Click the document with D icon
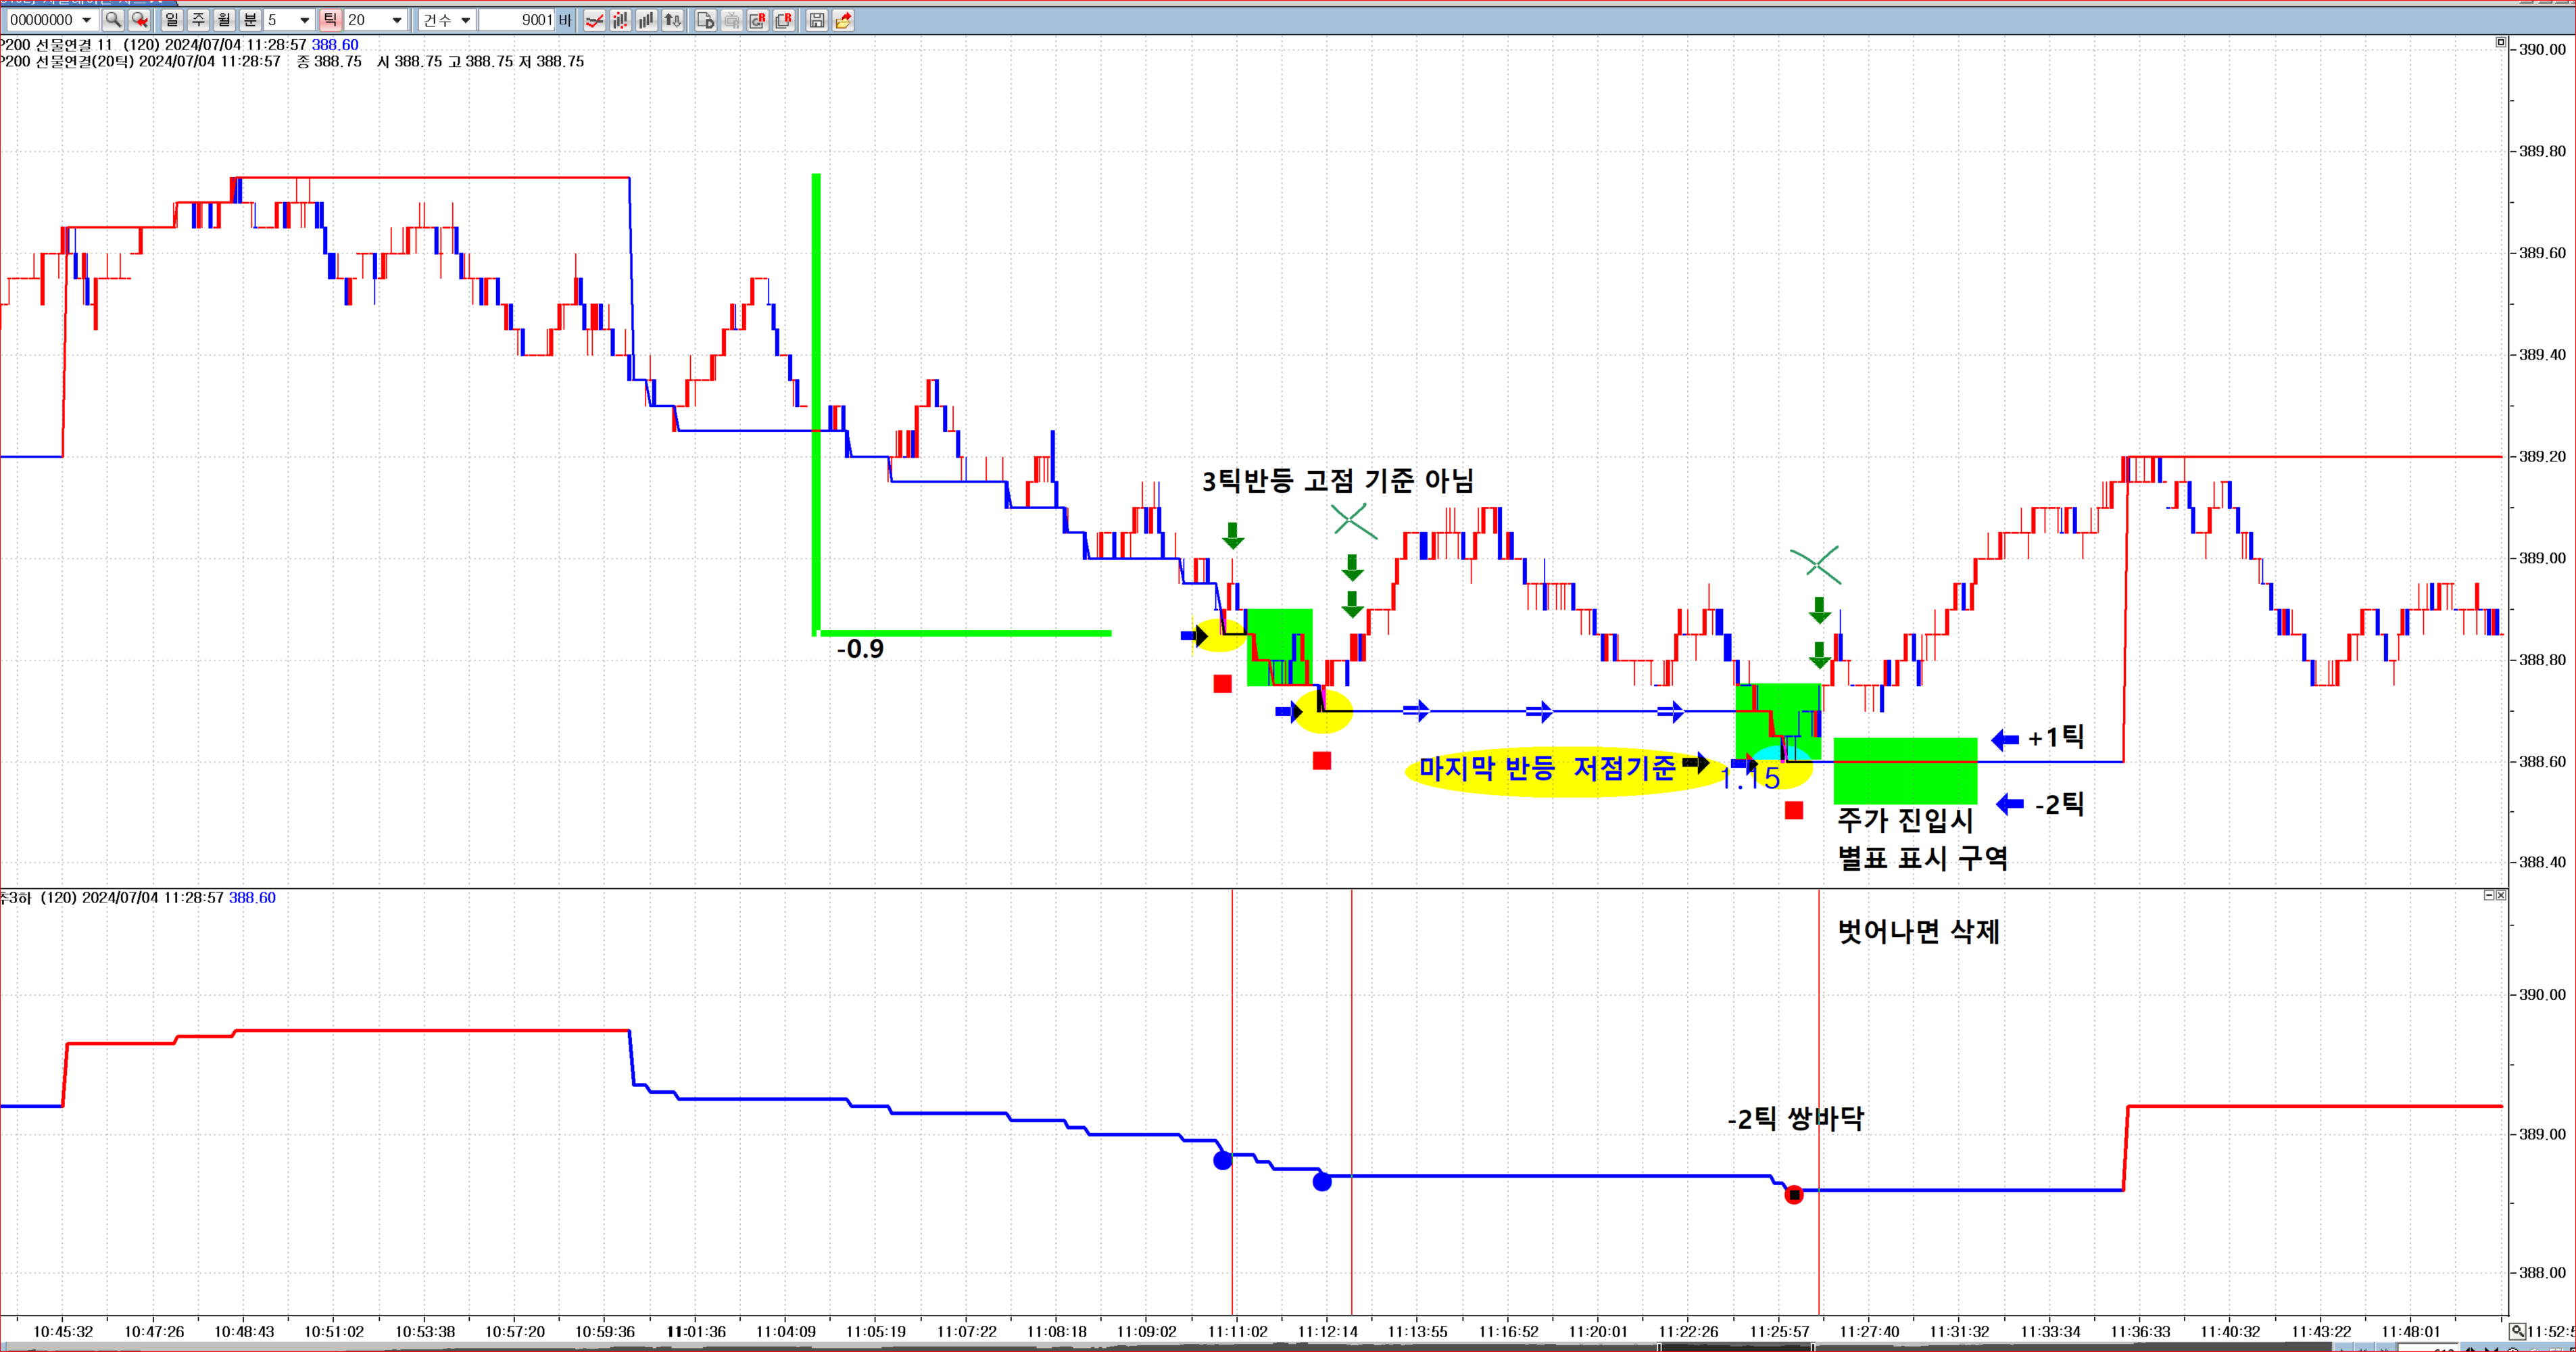This screenshot has height=1352, width=2576. click(705, 20)
